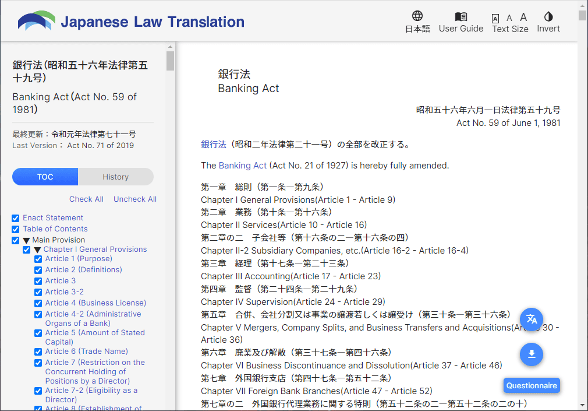This screenshot has height=411, width=588.
Task: Uncheck the Table of Contents checkbox
Action: pos(15,229)
